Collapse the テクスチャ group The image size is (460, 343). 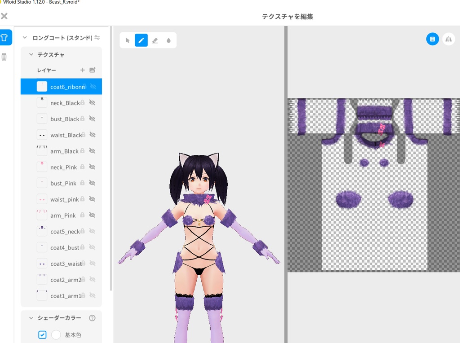pyautogui.click(x=31, y=54)
